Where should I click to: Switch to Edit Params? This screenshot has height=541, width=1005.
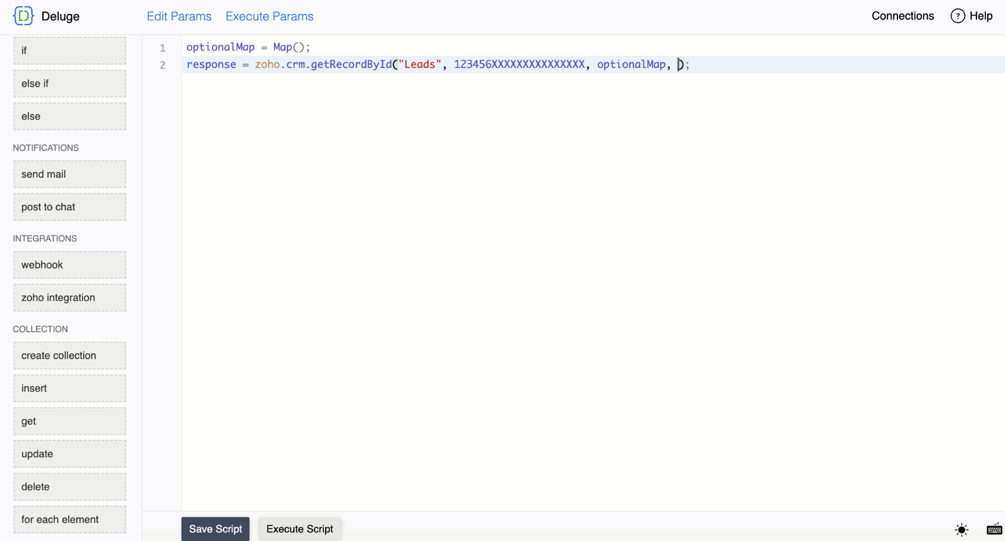point(179,16)
